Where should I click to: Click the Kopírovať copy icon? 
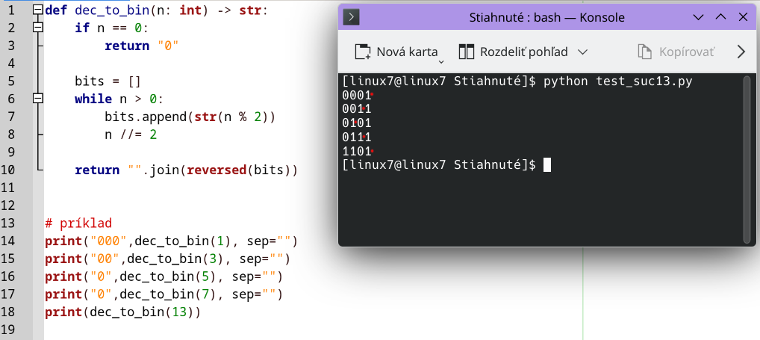[x=645, y=52]
